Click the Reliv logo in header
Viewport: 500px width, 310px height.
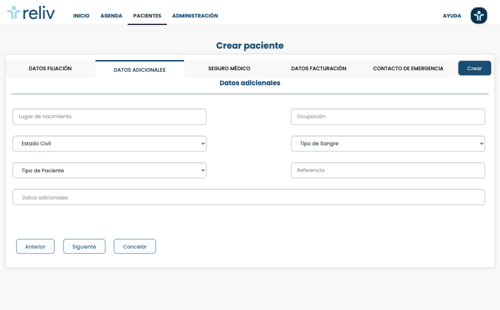coord(31,13)
